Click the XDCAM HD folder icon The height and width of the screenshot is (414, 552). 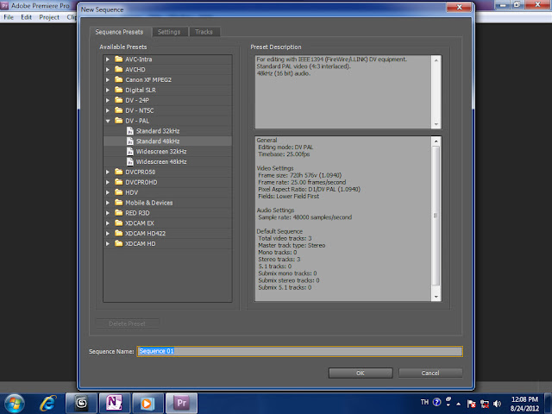[119, 243]
